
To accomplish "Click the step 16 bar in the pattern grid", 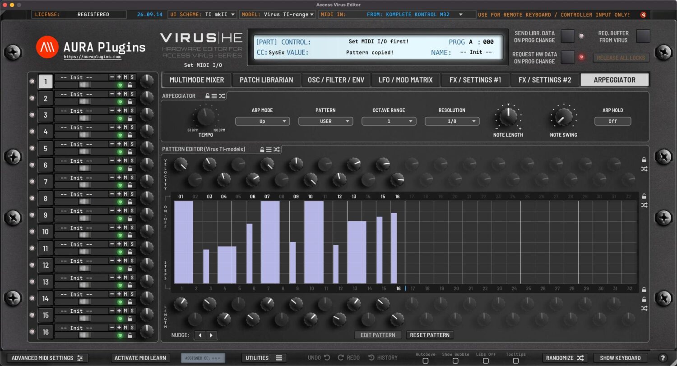I will 394,248.
